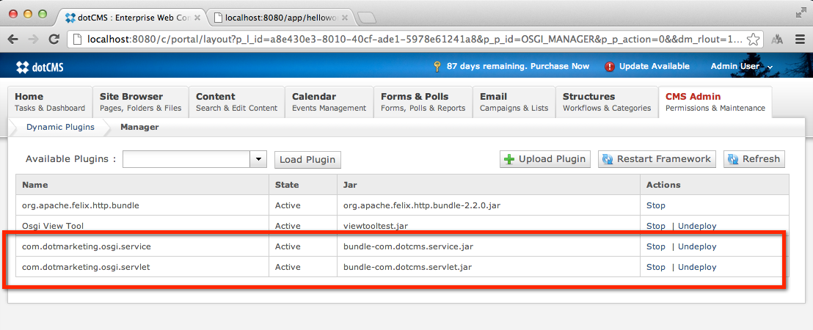Go to the Content tab
Screen dimensions: 813x330
(236, 102)
